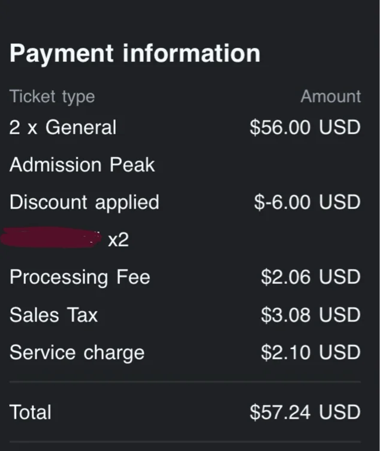Click the Payment information heading
The height and width of the screenshot is (451, 380).
[x=135, y=53]
